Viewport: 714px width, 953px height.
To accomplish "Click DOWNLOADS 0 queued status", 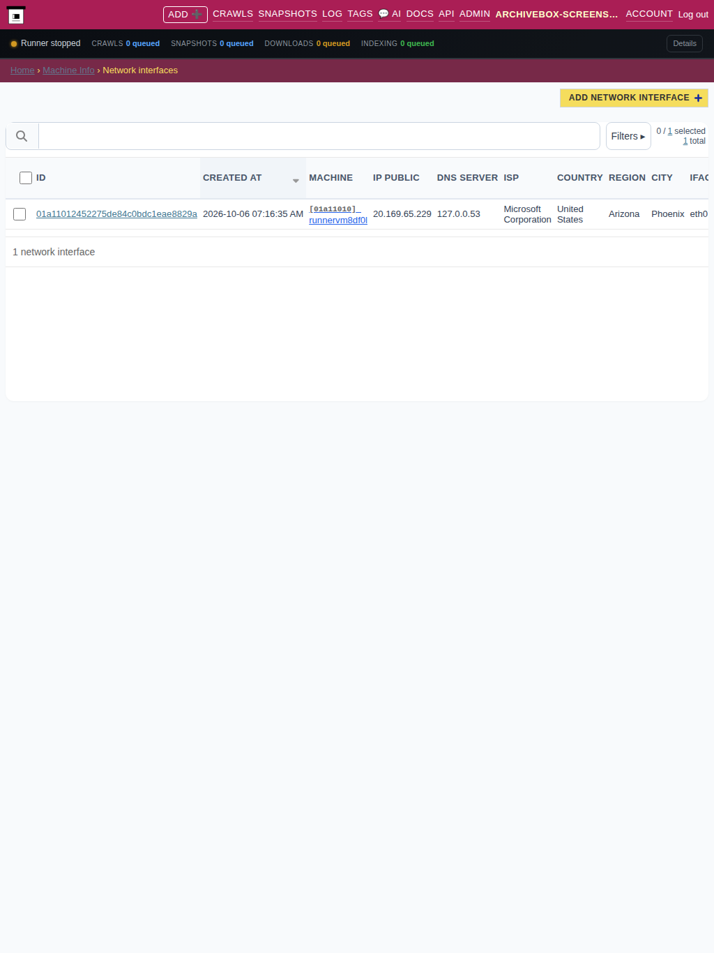I will pyautogui.click(x=307, y=43).
